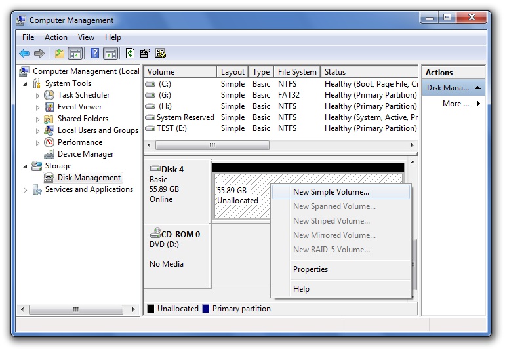This screenshot has height=350, width=505.
Task: Choose New Simple Volume from context menu
Action: (x=331, y=192)
